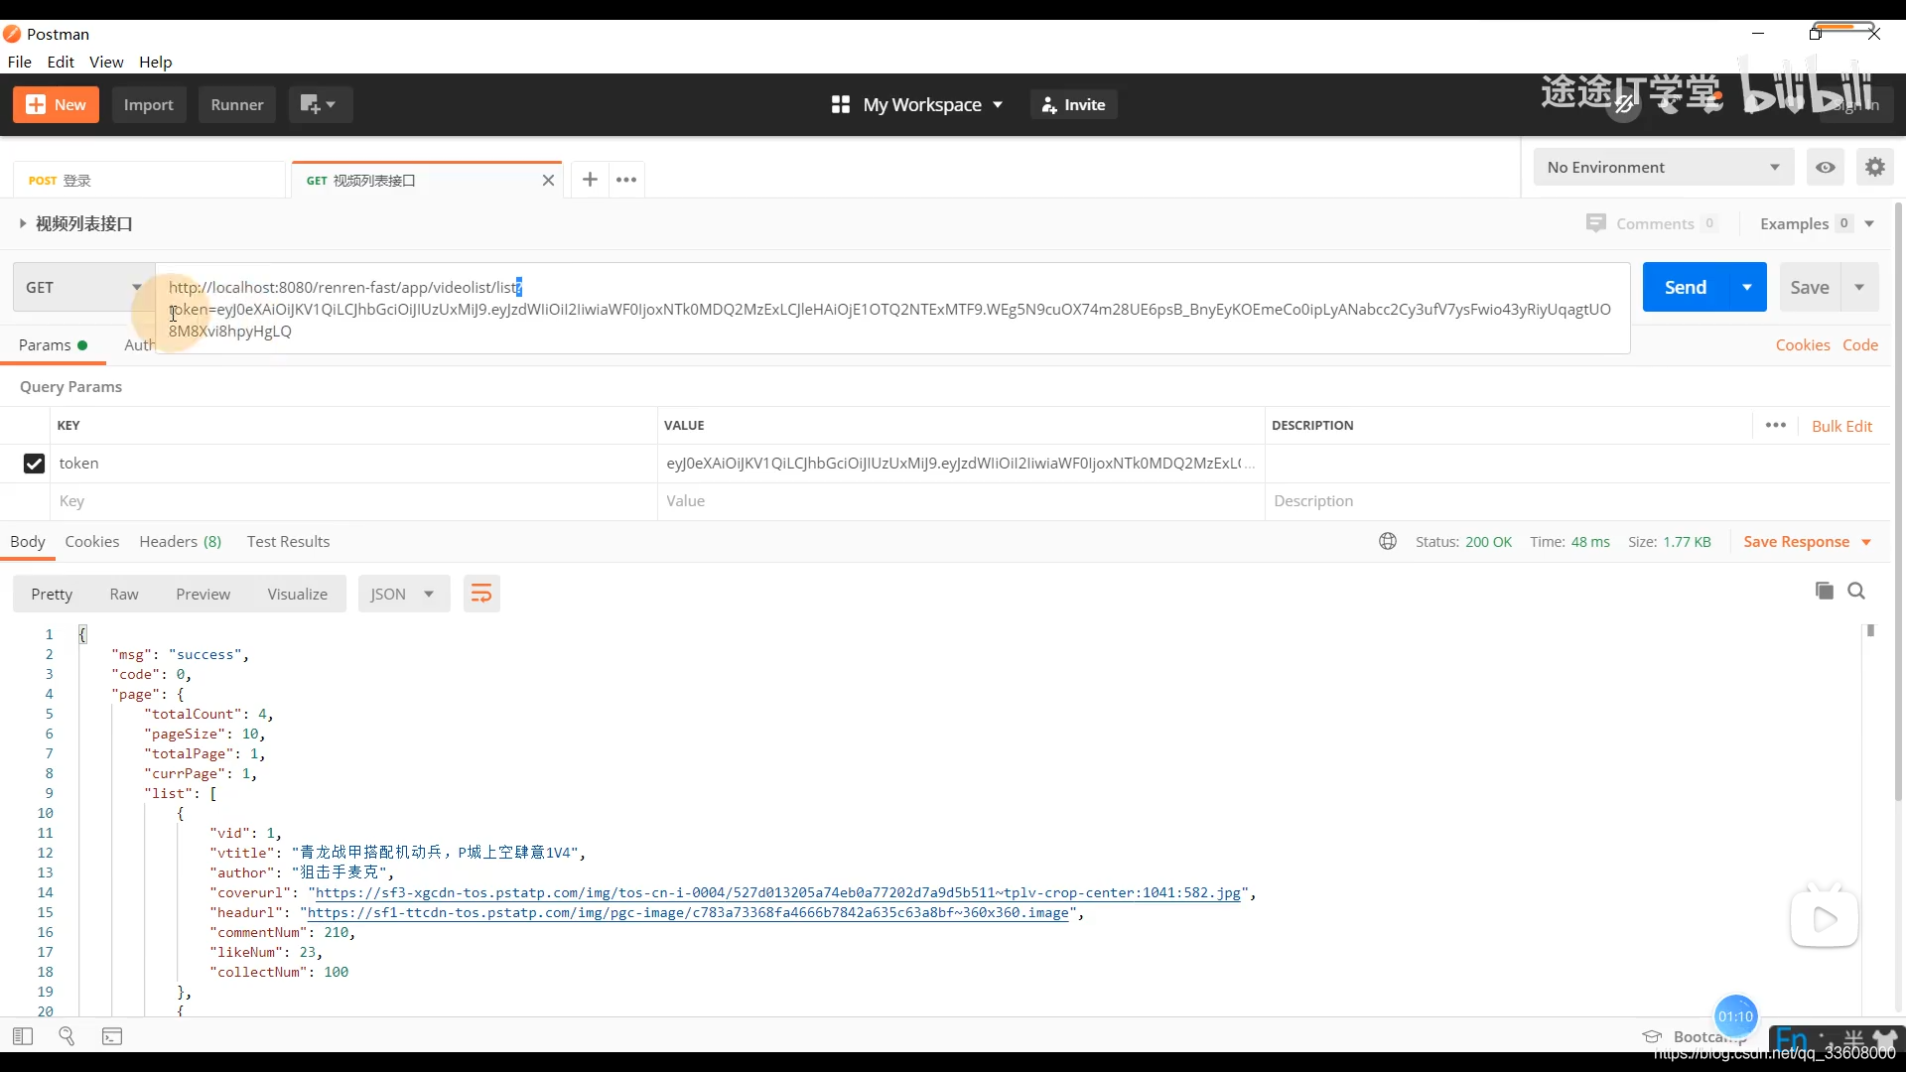The width and height of the screenshot is (1906, 1072).
Task: Switch to the Raw response tab
Action: pos(124,593)
